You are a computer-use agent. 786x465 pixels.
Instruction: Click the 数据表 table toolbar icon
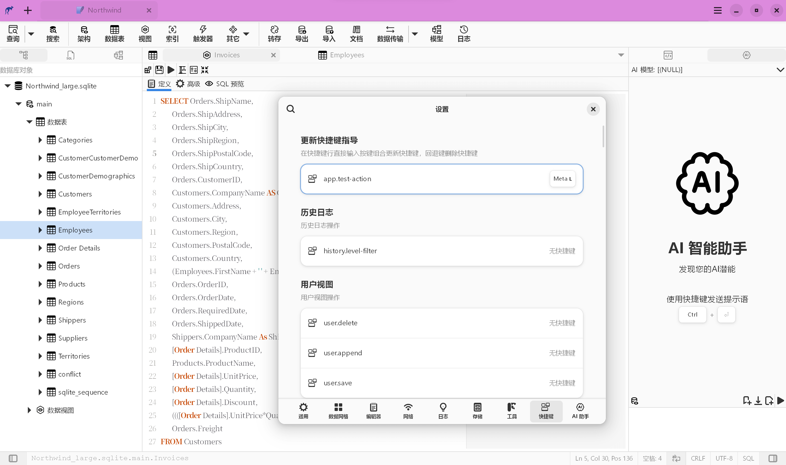pos(114,34)
